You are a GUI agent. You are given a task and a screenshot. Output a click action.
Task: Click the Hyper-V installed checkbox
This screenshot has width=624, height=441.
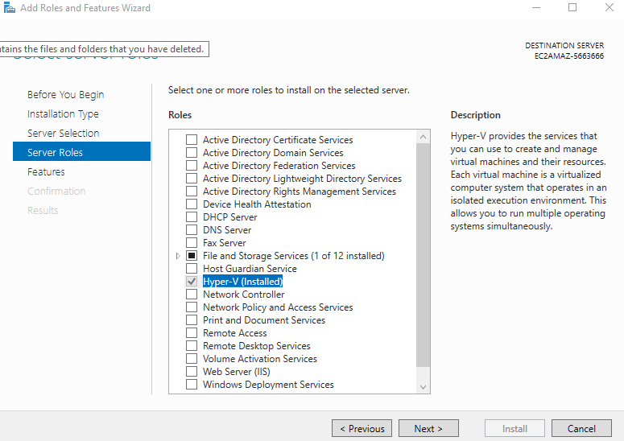coord(192,281)
